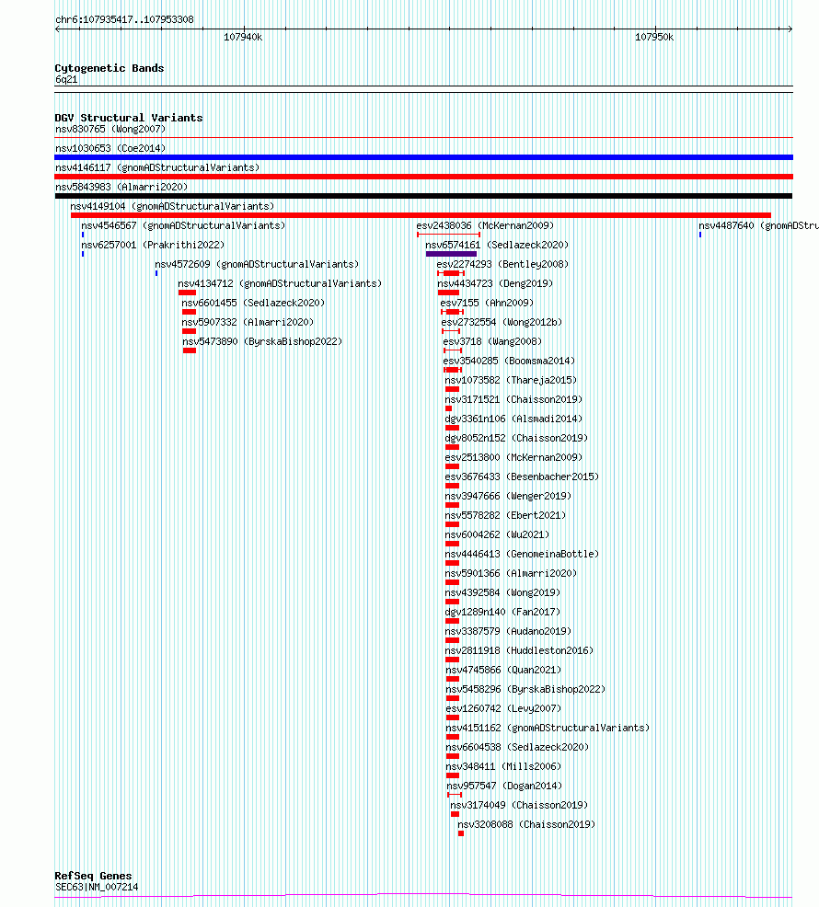The height and width of the screenshot is (907, 819).
Task: Select the purple nsv6574161 (Sedlazeck2020) bar
Action: [451, 254]
